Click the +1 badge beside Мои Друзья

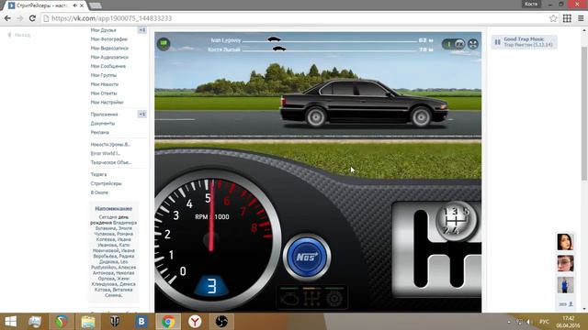coord(141,30)
